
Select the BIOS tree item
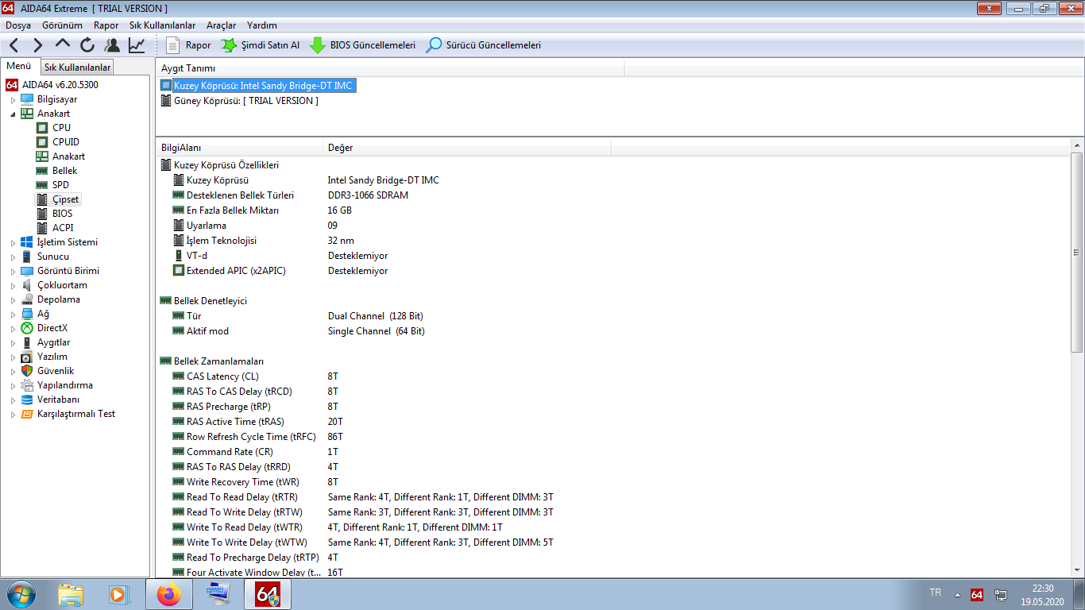pos(62,214)
